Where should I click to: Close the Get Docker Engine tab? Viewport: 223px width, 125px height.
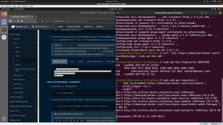coord(32,17)
